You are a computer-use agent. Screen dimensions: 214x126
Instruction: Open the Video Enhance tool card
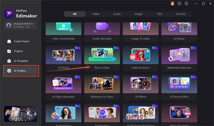coord(141,58)
